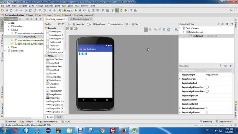Open the AppTheme theme selector
The height and width of the screenshot is (134, 238).
[99, 24]
